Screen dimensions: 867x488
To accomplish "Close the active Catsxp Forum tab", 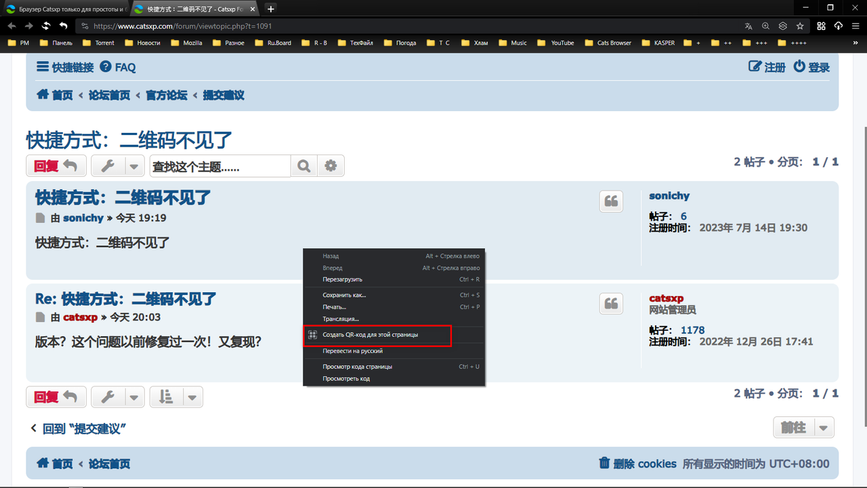I will (x=253, y=9).
